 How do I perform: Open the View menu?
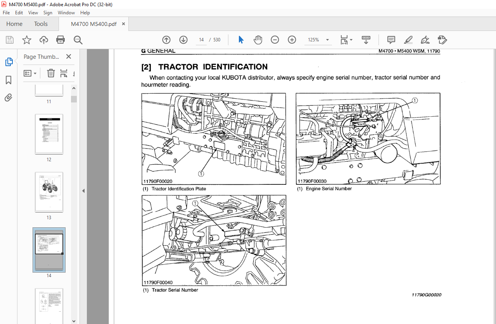33,13
